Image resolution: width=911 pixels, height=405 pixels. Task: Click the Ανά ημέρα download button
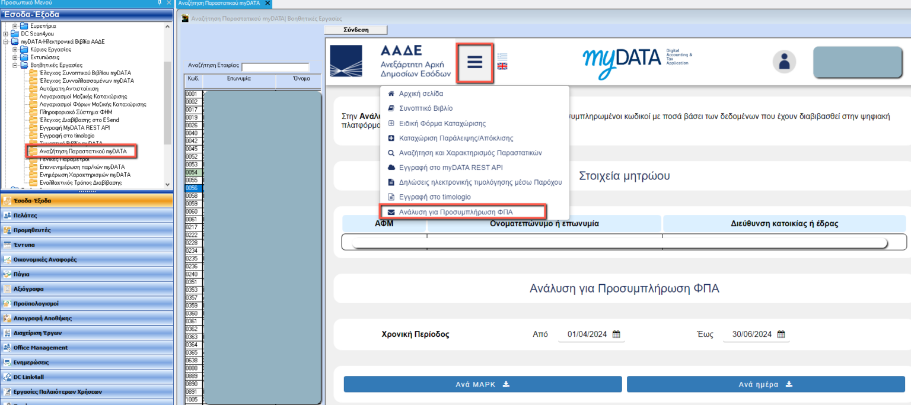click(765, 384)
